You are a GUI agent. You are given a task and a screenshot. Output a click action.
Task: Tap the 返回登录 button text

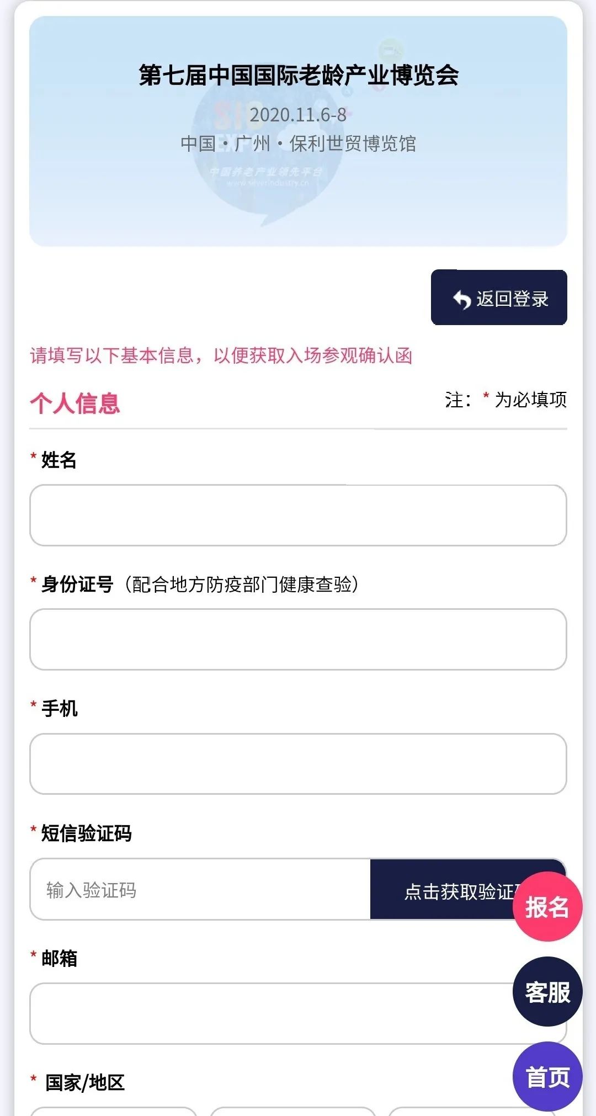click(512, 299)
